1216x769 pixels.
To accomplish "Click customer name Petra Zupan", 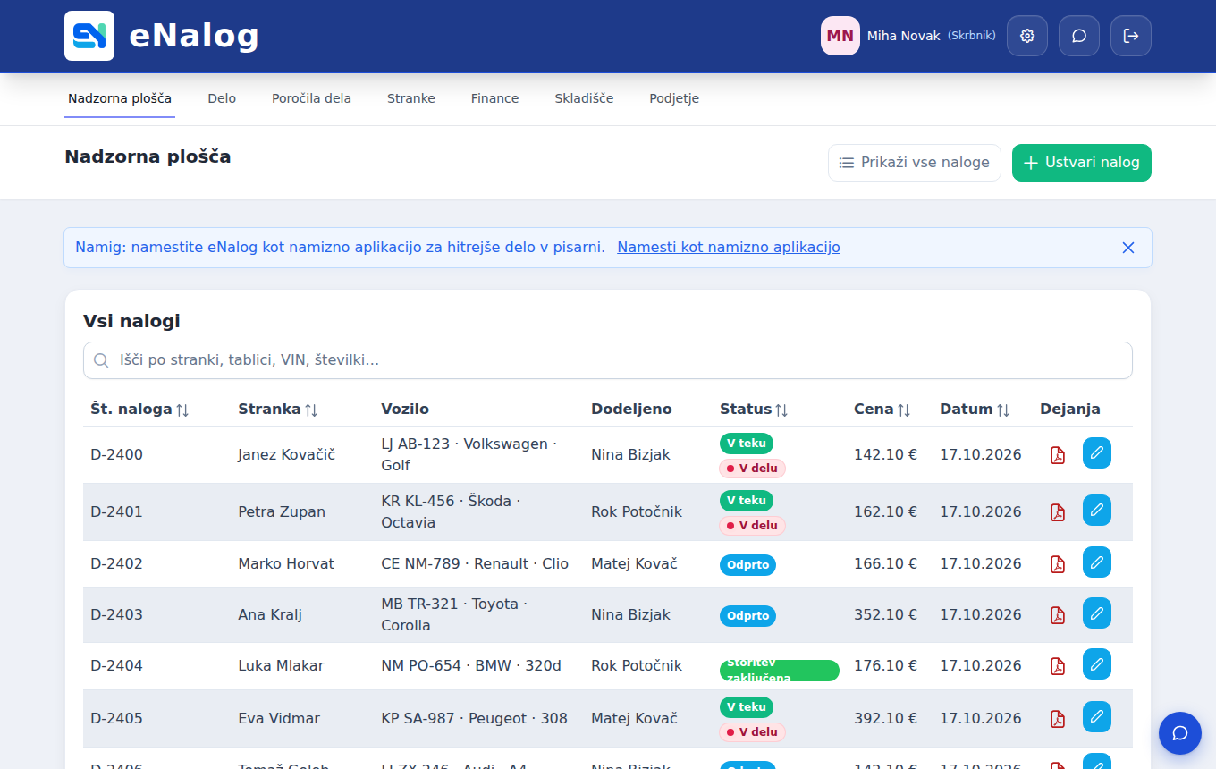I will pyautogui.click(x=282, y=512).
